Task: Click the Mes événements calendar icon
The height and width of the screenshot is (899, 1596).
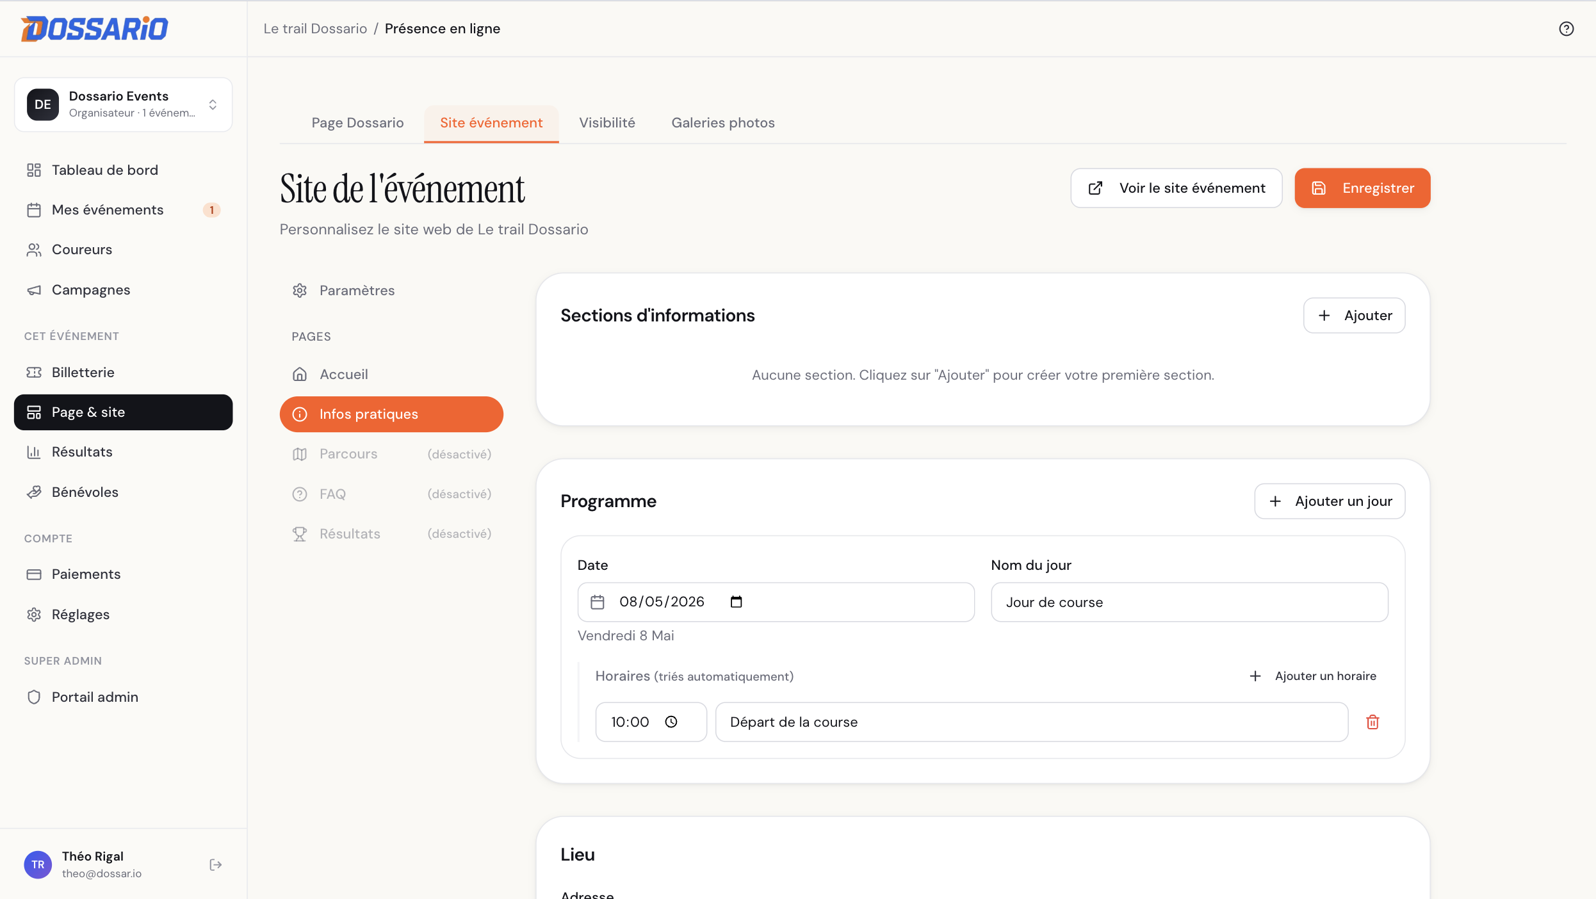Action: pyautogui.click(x=34, y=210)
